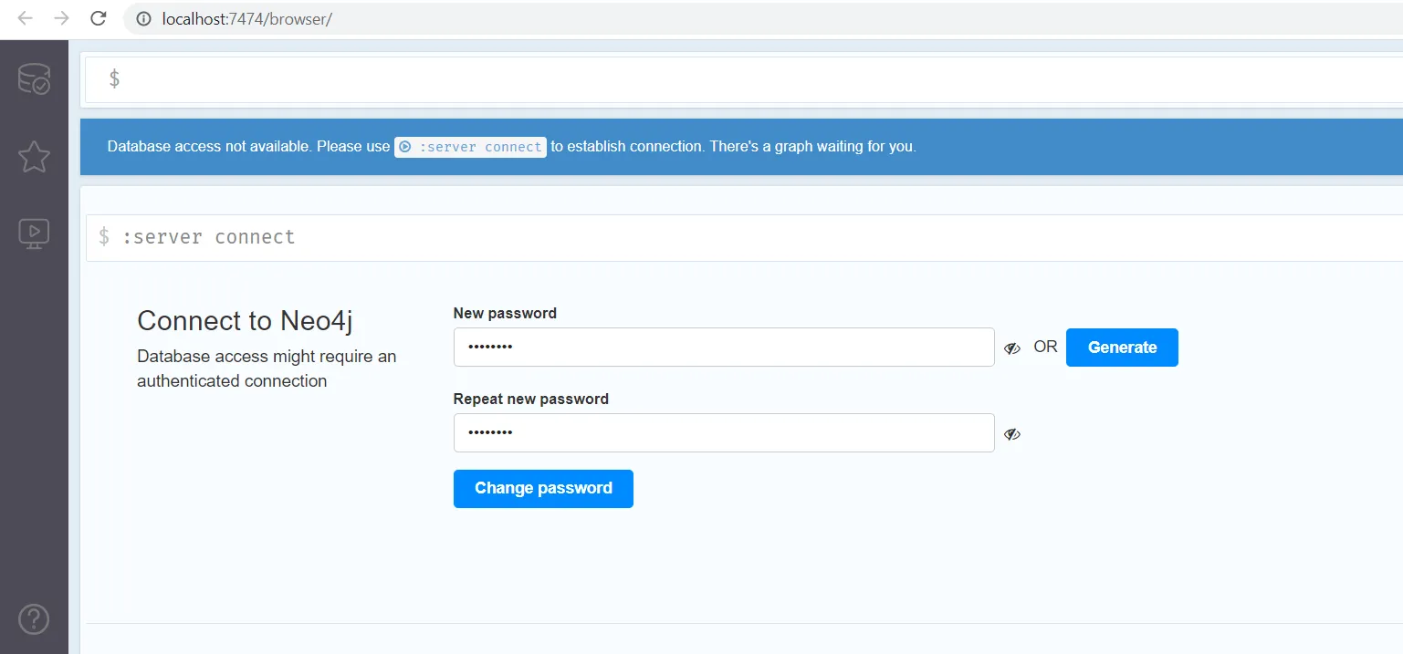Click the browser forward arrow

(61, 18)
